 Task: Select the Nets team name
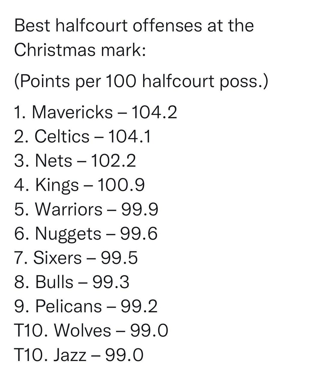pos(54,161)
